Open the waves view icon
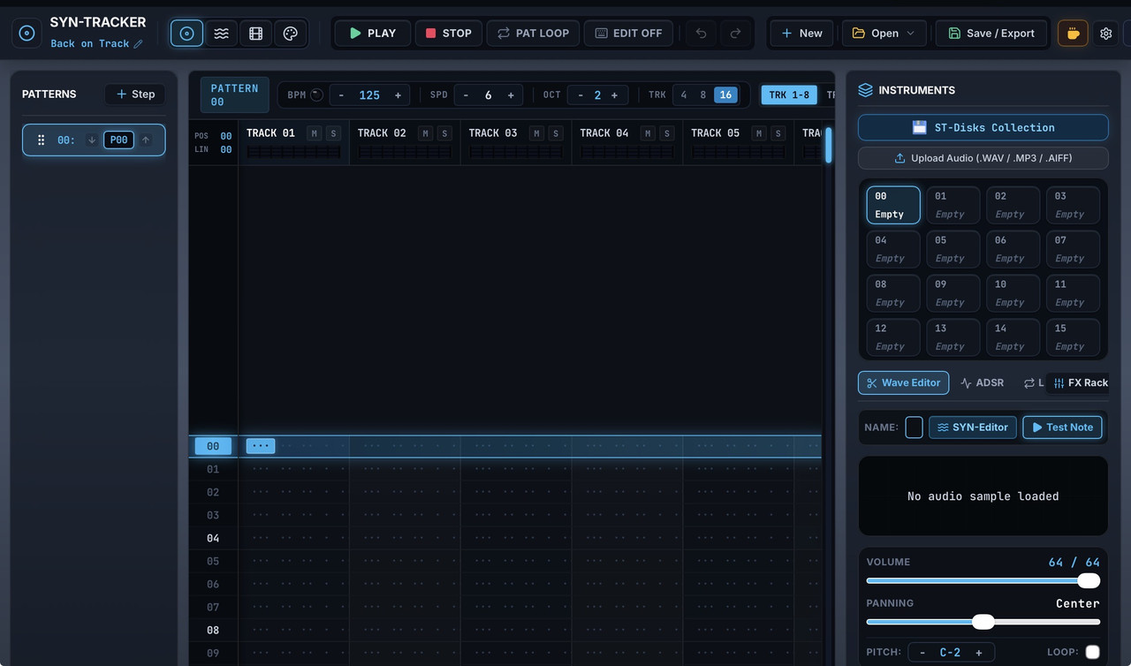The width and height of the screenshot is (1131, 666). coord(221,34)
